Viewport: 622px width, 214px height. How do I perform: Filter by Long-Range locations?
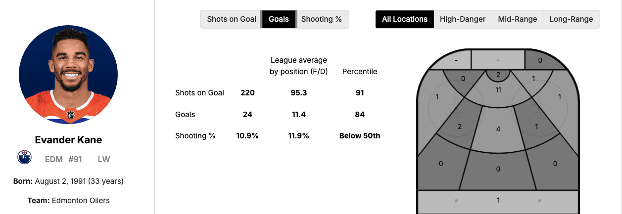(x=572, y=19)
